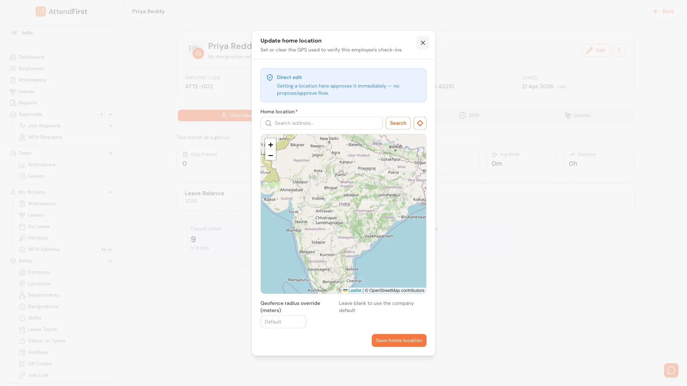The width and height of the screenshot is (687, 386).
Task: Click the map on Mumbai
Action: click(294, 231)
